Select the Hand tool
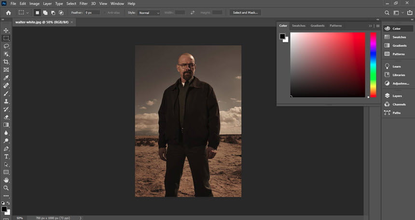Viewport: 415px width, 220px height. click(6, 180)
